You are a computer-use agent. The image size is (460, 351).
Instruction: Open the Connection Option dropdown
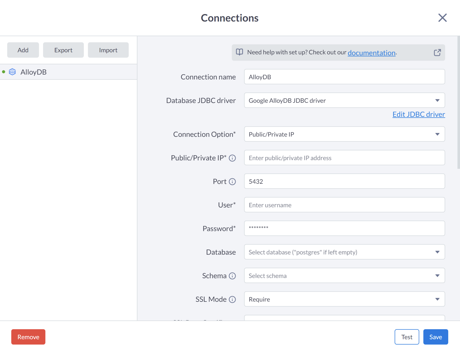(344, 134)
